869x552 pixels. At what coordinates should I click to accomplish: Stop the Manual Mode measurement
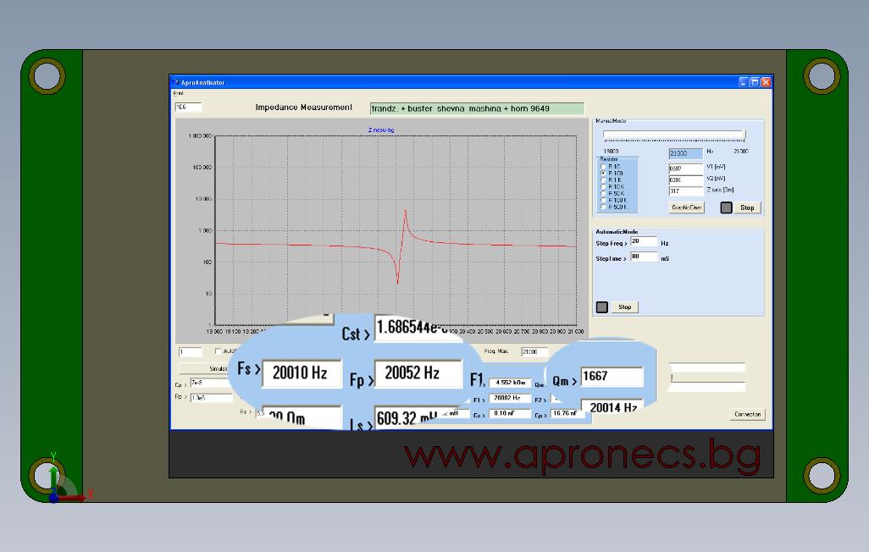pos(747,207)
